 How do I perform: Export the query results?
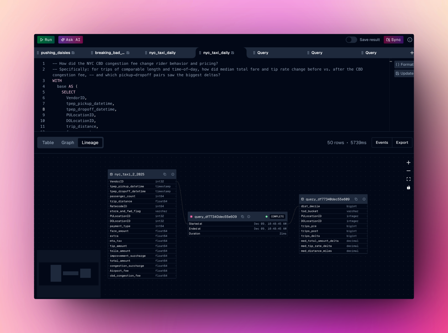coord(402,142)
